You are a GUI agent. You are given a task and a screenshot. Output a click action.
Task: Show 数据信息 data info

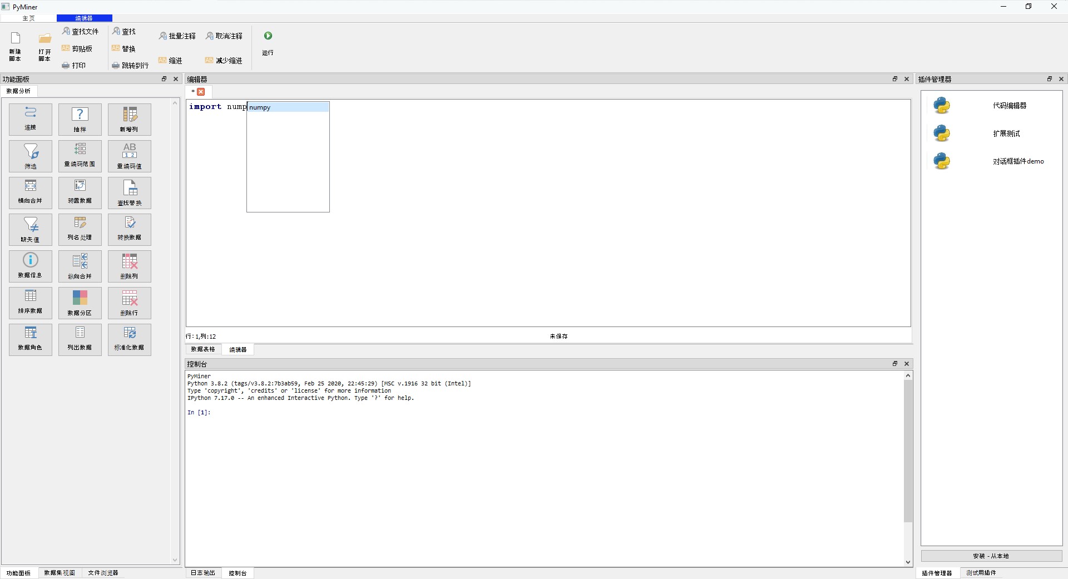tap(31, 266)
